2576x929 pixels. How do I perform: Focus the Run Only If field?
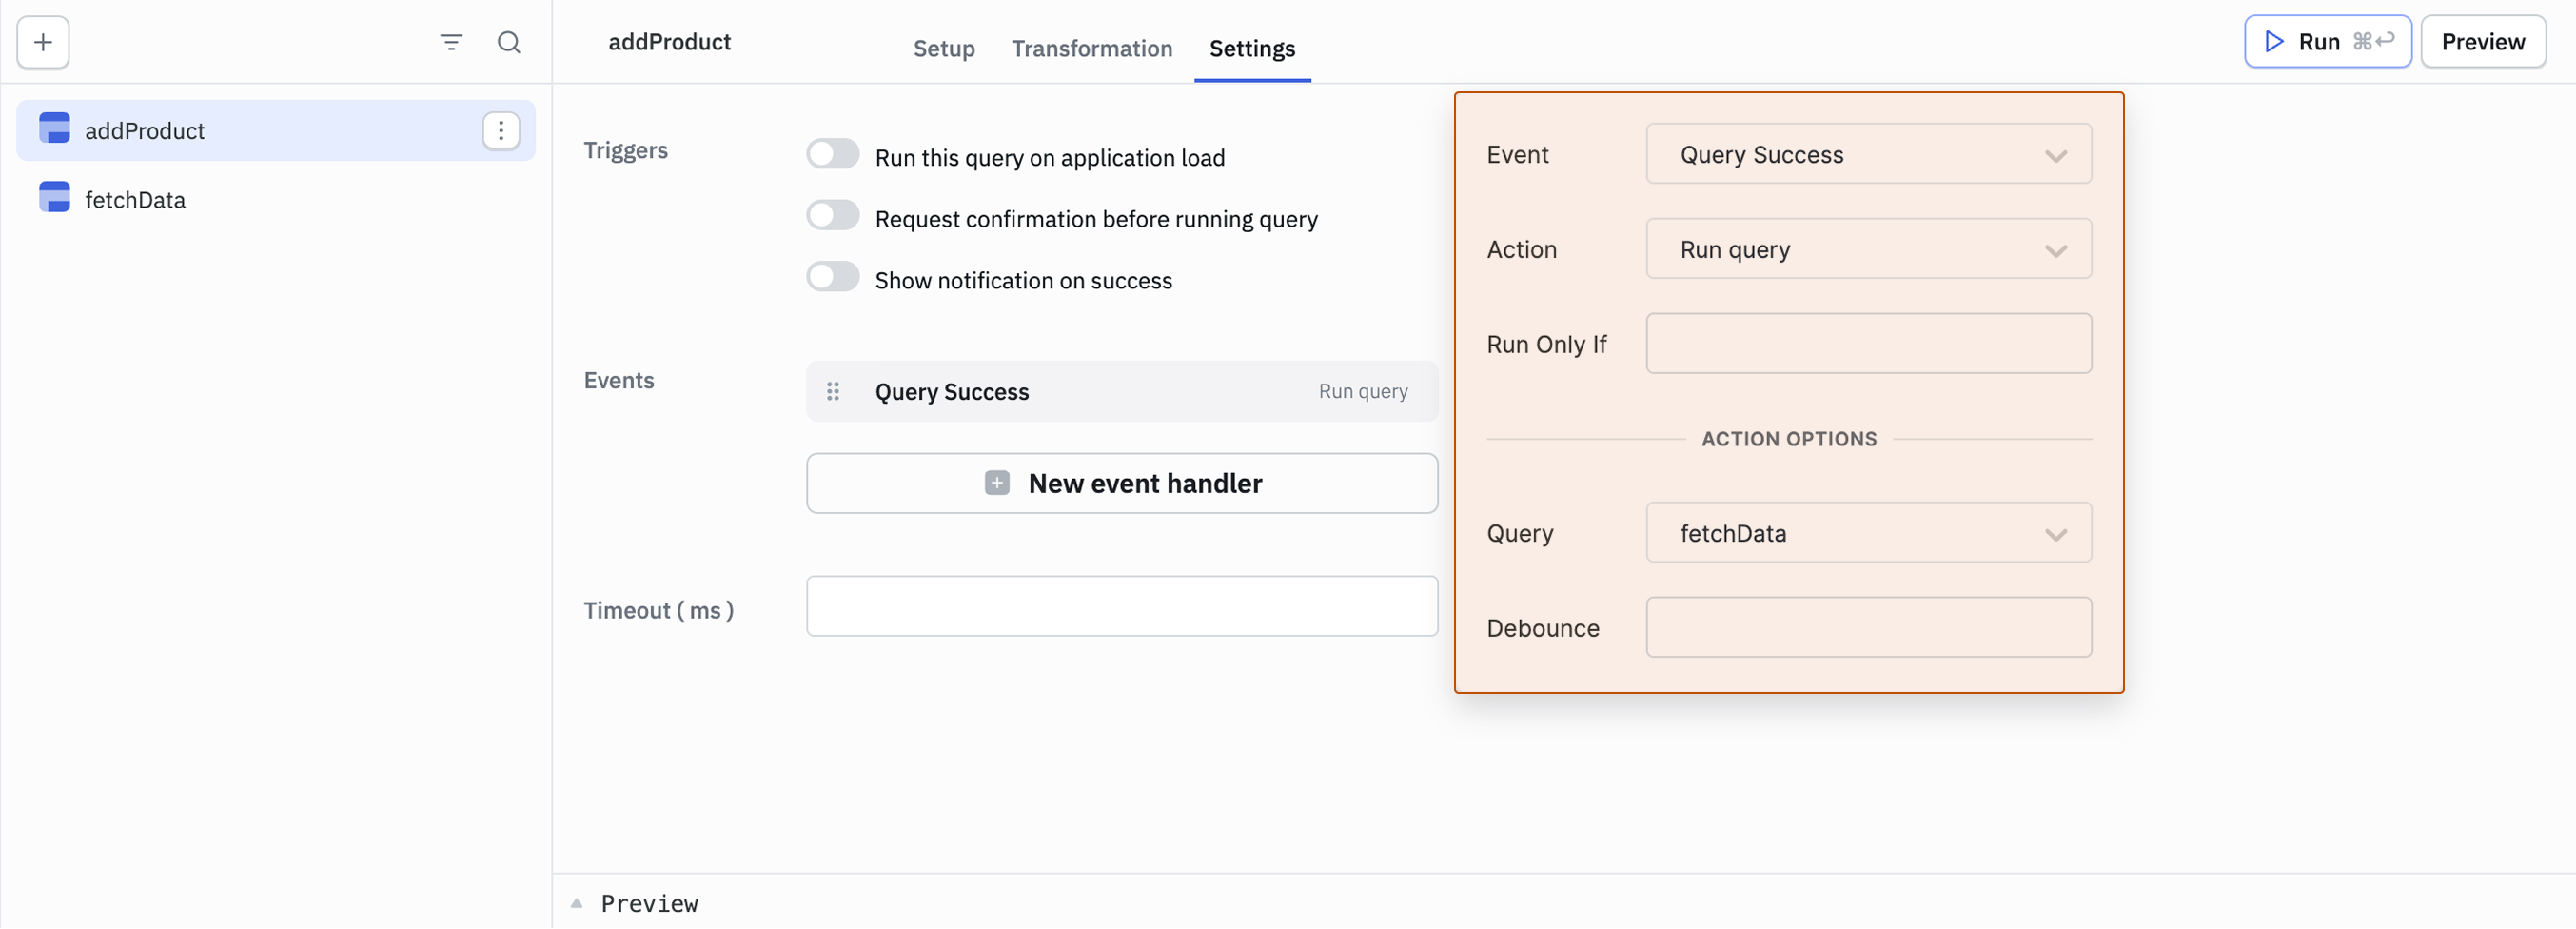tap(1868, 344)
